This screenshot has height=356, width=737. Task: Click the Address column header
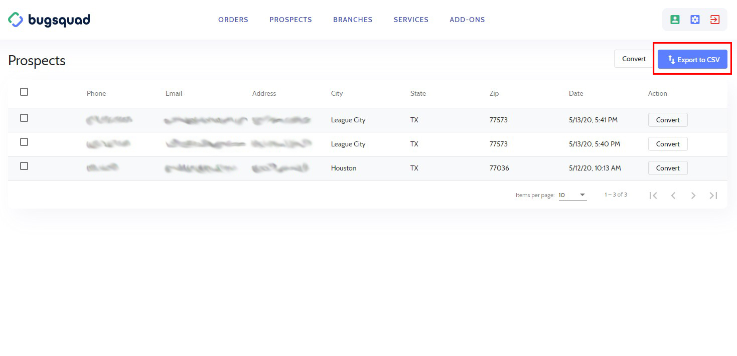coord(264,93)
